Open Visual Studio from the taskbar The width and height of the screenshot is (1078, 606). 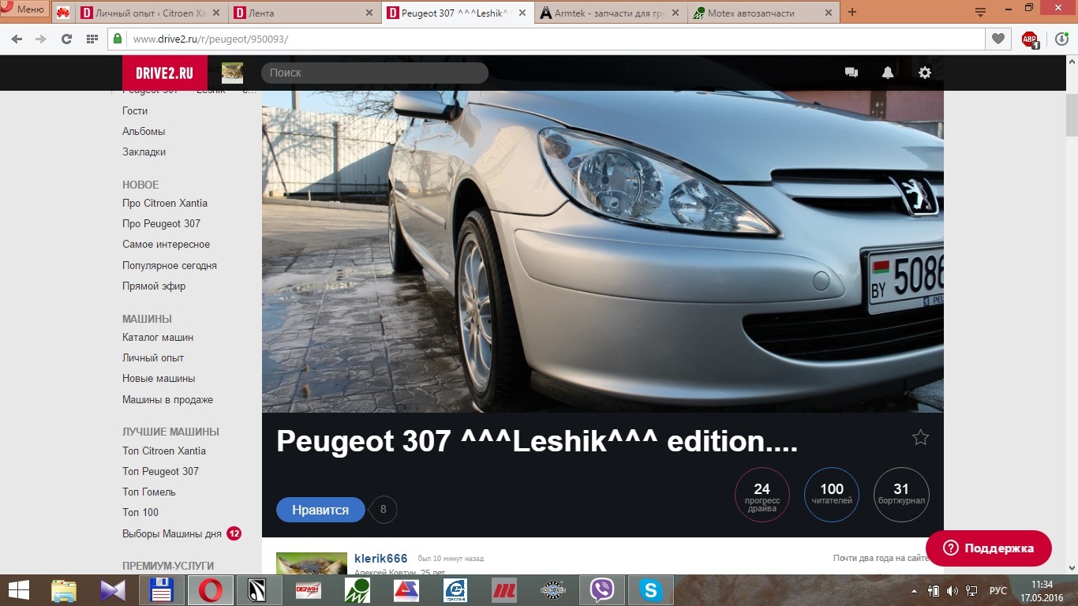pyautogui.click(x=112, y=590)
